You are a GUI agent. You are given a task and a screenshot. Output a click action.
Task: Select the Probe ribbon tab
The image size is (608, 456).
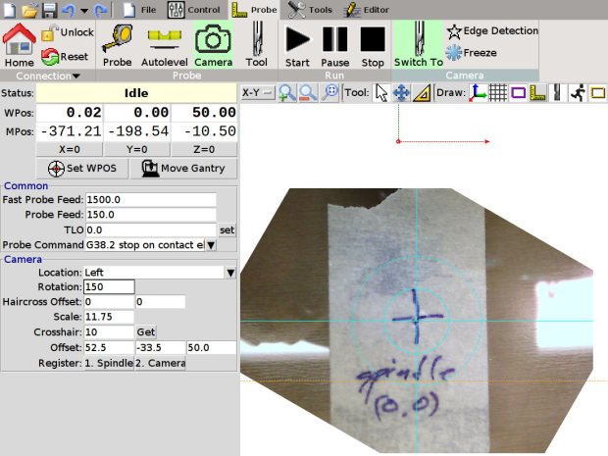coord(254,10)
